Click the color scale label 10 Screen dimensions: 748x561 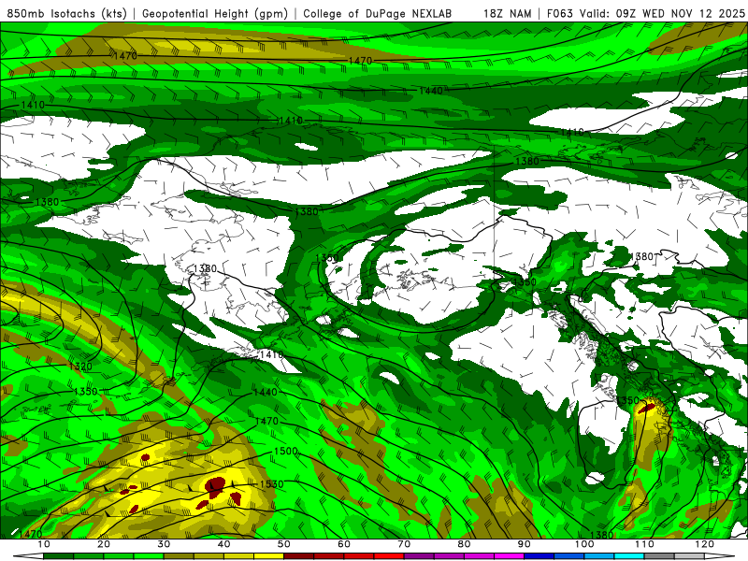click(43, 544)
